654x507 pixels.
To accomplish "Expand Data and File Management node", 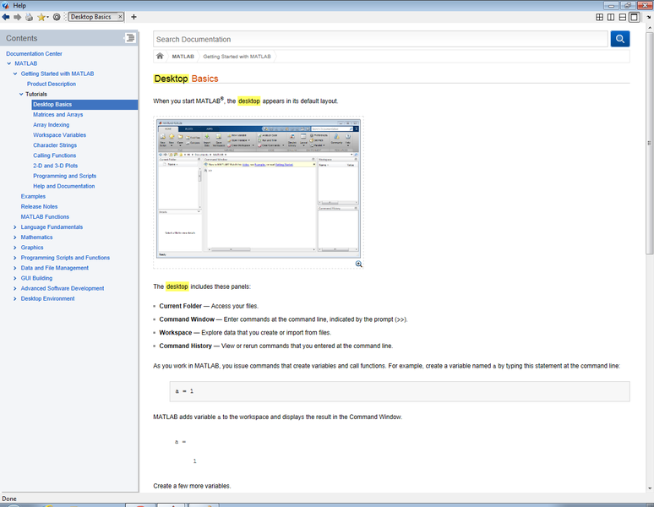I will 15,268.
